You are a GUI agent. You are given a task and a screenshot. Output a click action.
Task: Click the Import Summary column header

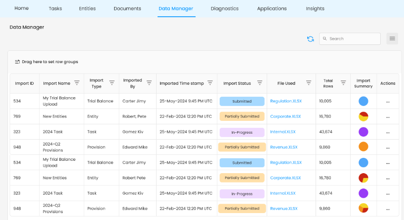(x=364, y=83)
